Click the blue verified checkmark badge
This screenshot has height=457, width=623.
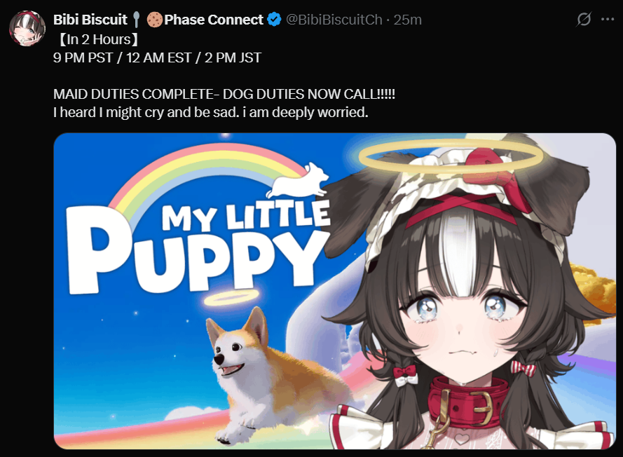(274, 20)
